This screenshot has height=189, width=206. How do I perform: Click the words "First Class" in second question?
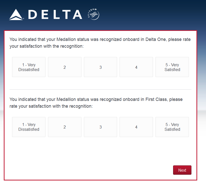156,99
